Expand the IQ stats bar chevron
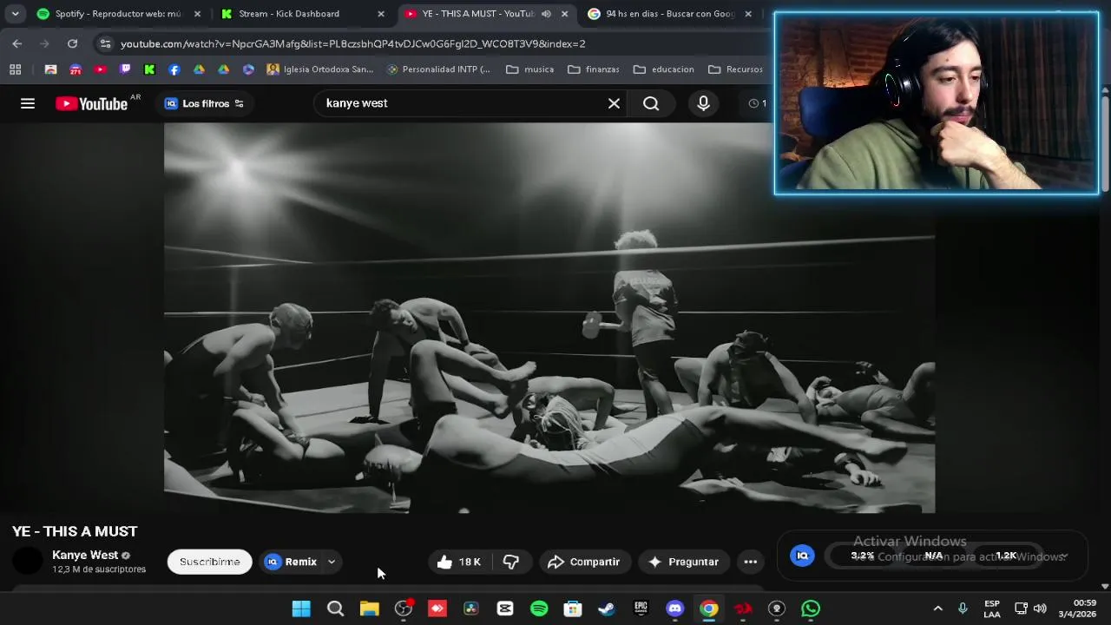 point(1064,556)
